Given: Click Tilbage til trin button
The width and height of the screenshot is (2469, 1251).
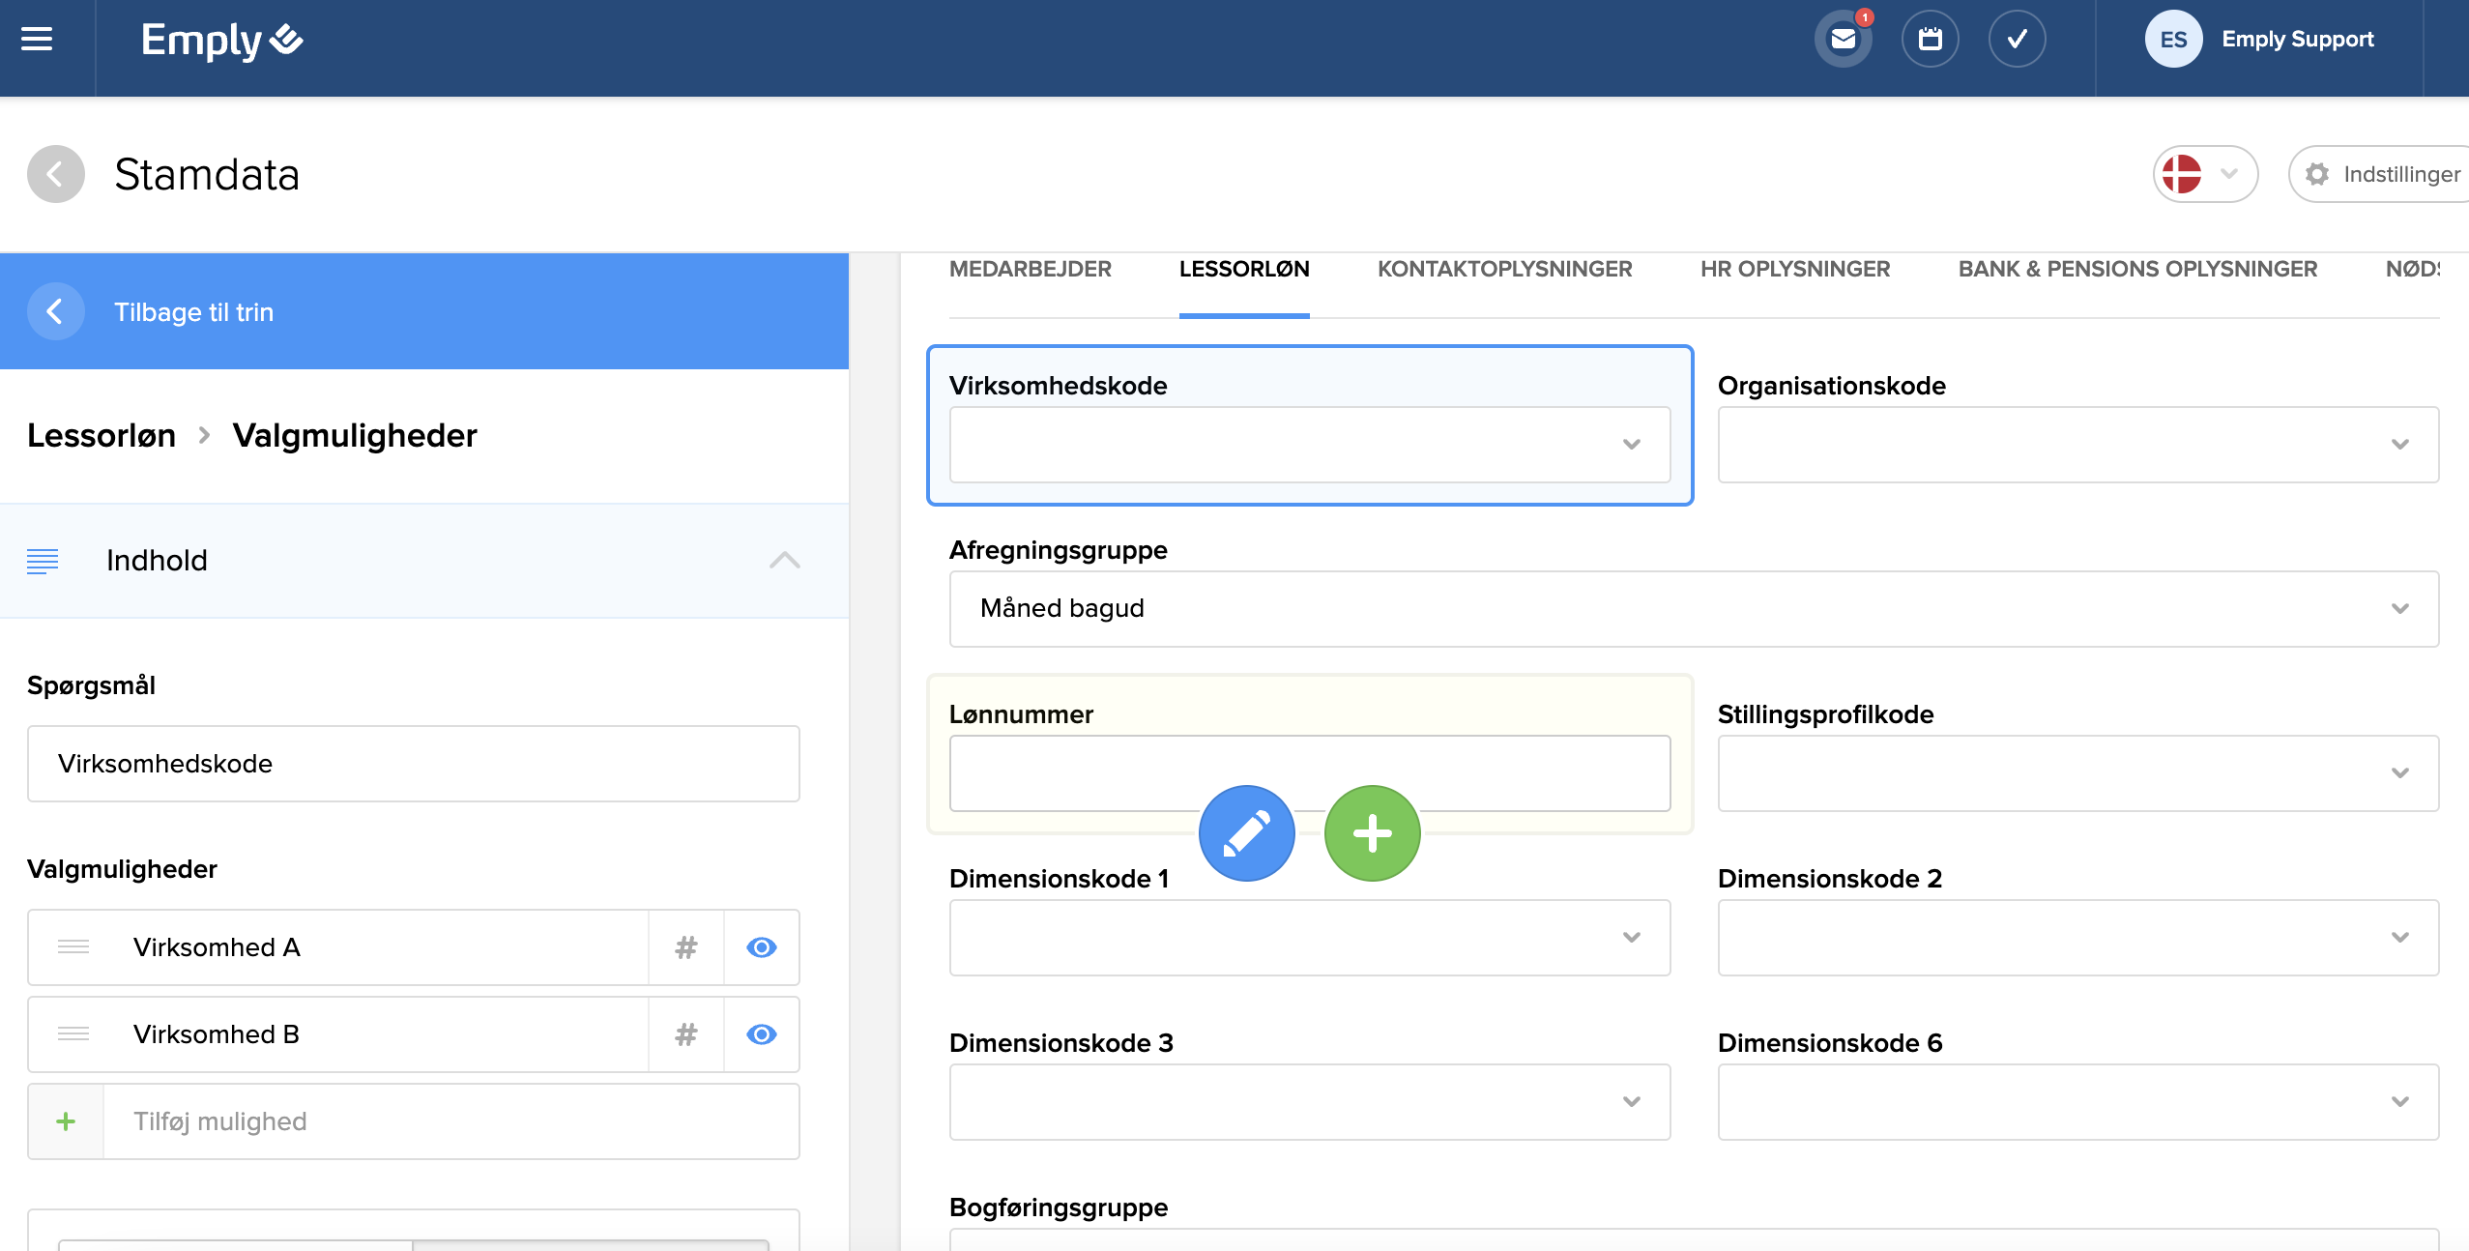Looking at the screenshot, I should pos(193,312).
